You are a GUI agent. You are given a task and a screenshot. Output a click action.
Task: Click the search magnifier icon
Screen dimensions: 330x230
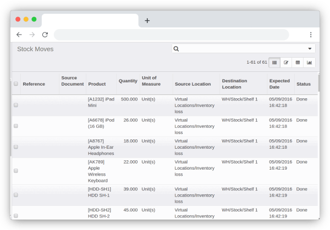(x=177, y=49)
